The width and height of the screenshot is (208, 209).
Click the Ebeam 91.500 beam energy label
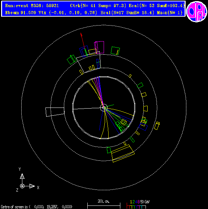tap(21, 13)
